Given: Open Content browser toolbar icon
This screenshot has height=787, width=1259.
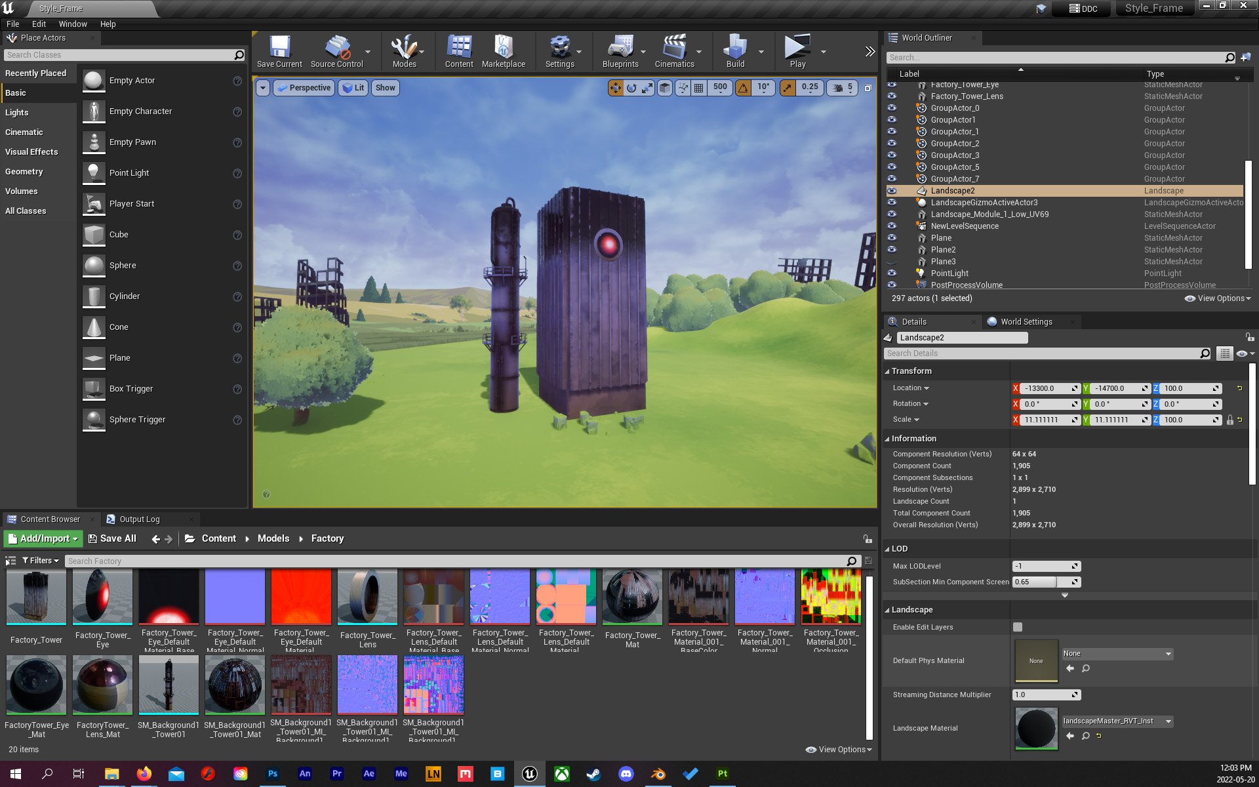Looking at the screenshot, I should pyautogui.click(x=458, y=51).
